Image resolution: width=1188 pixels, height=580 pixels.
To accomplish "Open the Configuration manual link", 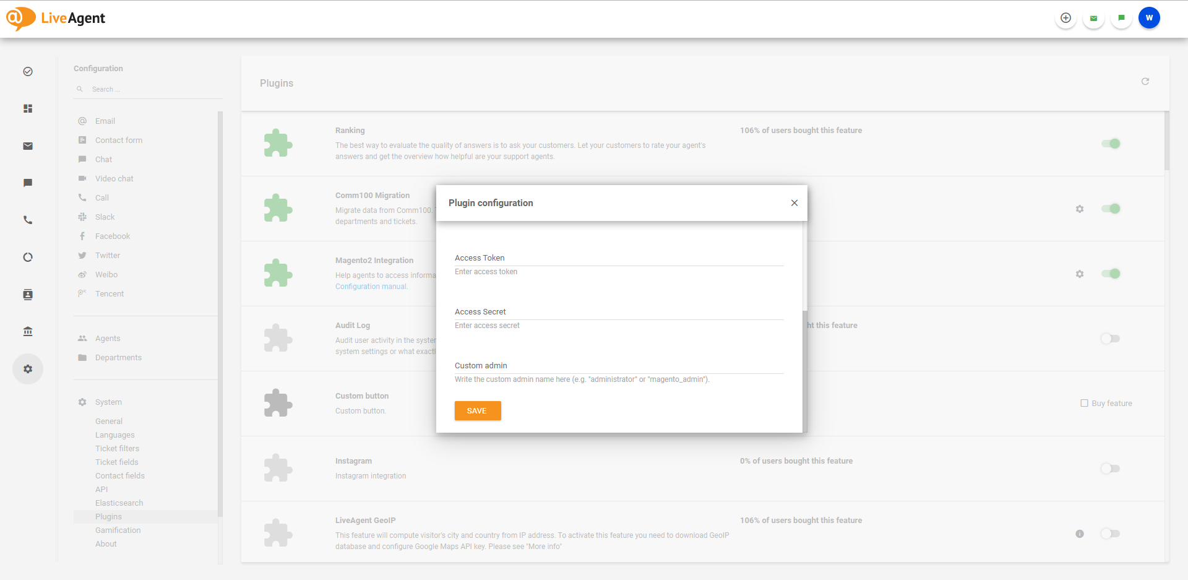I will click(x=371, y=287).
